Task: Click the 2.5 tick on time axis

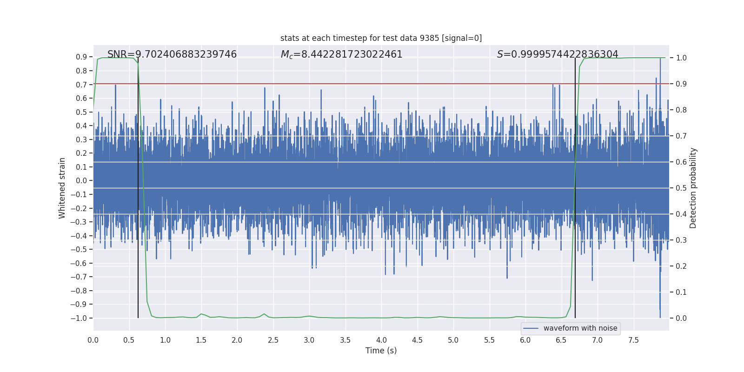Action: click(x=273, y=340)
